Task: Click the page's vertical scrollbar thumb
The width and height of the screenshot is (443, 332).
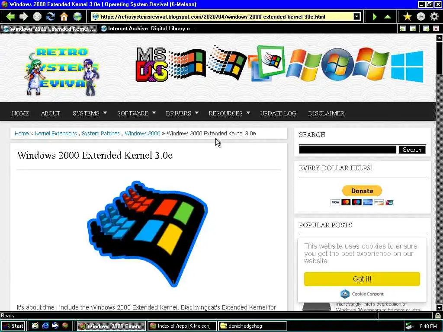Action: pos(440,58)
